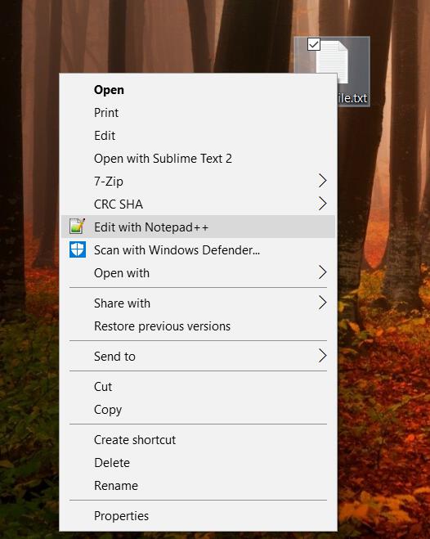Open the 7-Zip menu entry

point(198,181)
